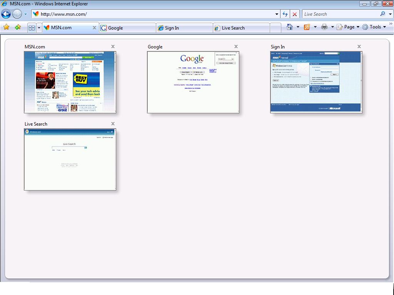This screenshot has width=394, height=295.
Task: Restore down the Internet Explorer window
Action: pos(376,3)
